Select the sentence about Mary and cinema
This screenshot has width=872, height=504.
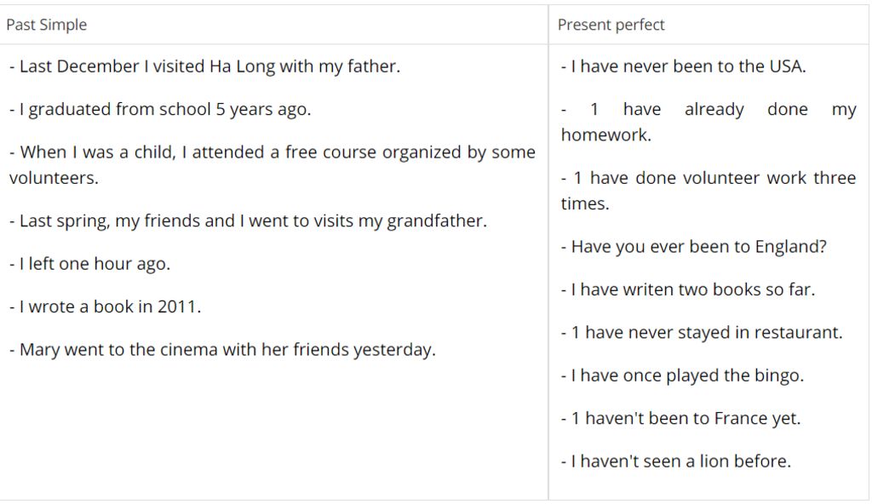pyautogui.click(x=222, y=349)
